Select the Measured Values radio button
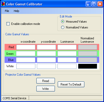The image size is (104, 102). pos(63,22)
